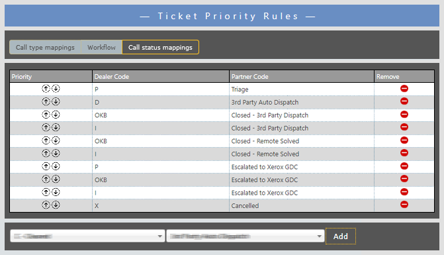Move the Triage rule down in priority
This screenshot has height=255, width=444.
point(56,89)
